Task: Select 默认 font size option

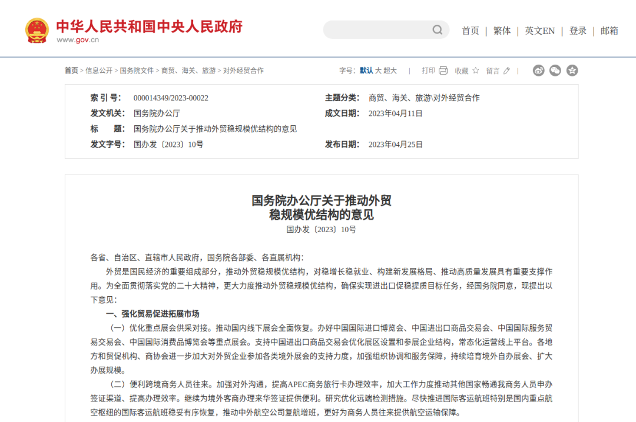Action: pos(366,71)
